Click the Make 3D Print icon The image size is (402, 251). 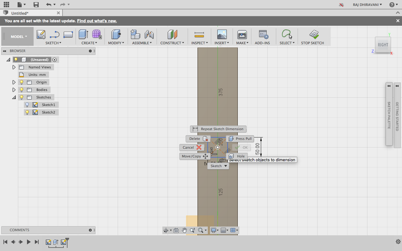[242, 34]
